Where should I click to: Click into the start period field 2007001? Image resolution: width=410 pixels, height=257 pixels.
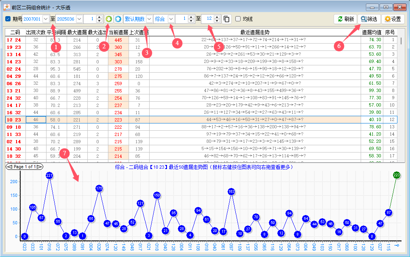point(32,19)
